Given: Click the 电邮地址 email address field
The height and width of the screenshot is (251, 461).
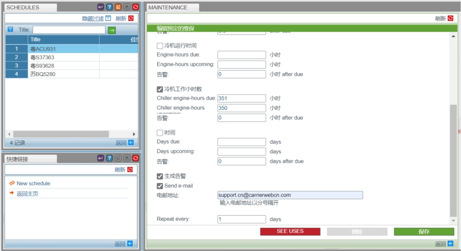Looking at the screenshot, I should click(x=290, y=195).
